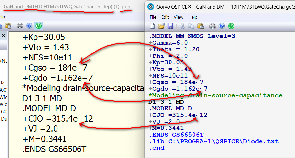Click the .lib Diode.txt line in netlist
The image size is (295, 158).
214,141
